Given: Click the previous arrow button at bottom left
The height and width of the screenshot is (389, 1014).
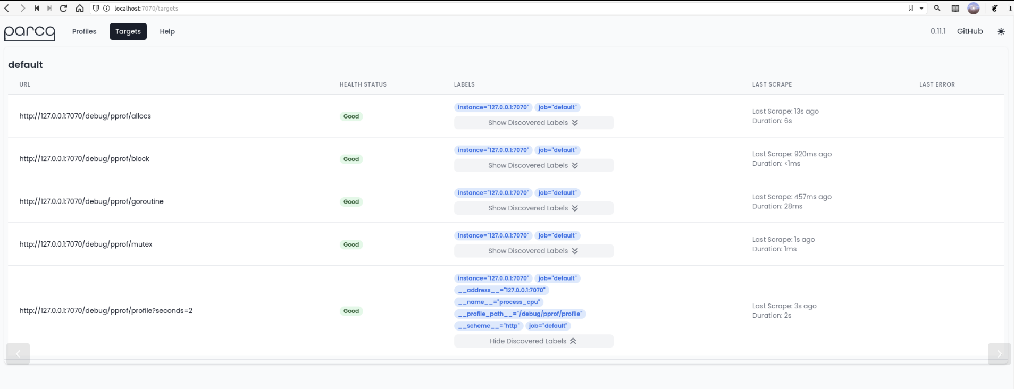Looking at the screenshot, I should click(x=18, y=354).
